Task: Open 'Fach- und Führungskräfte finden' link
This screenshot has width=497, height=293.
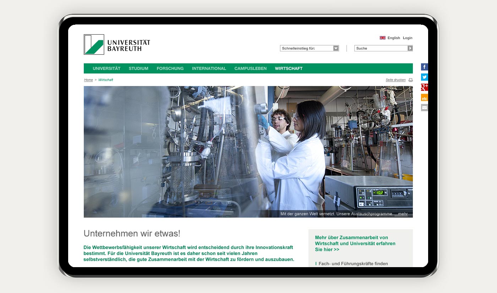Action: [x=353, y=264]
